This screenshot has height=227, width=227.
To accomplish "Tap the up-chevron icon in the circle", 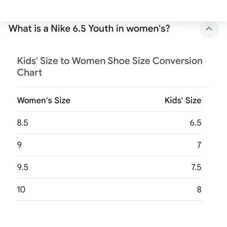I will point(209,29).
